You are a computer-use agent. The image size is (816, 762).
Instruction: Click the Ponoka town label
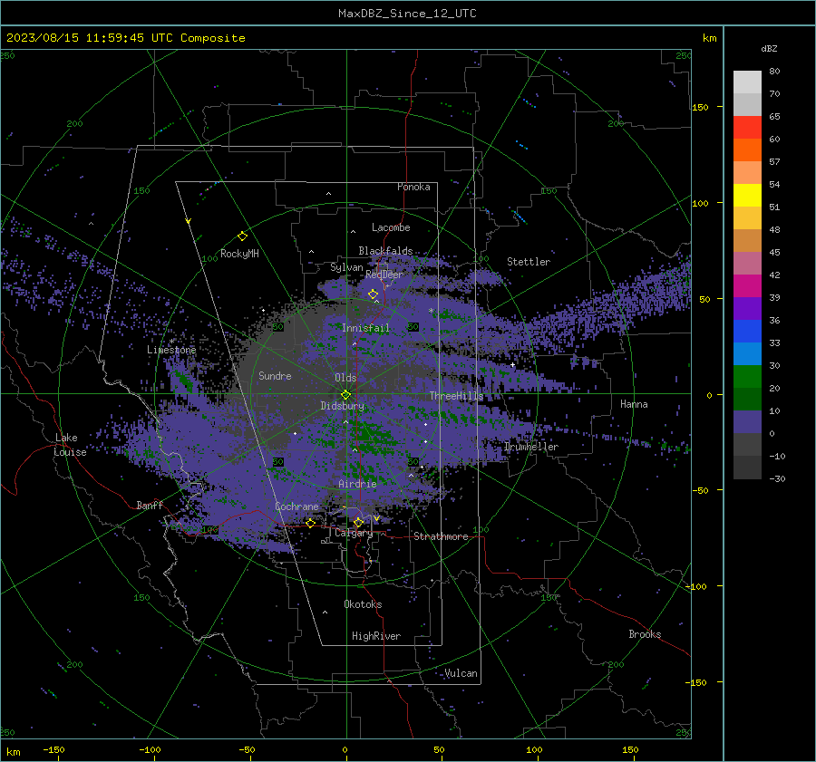pyautogui.click(x=413, y=187)
